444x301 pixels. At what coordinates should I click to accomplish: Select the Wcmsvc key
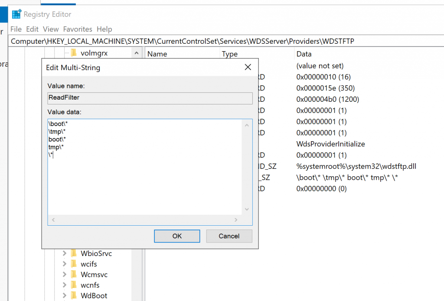point(94,275)
